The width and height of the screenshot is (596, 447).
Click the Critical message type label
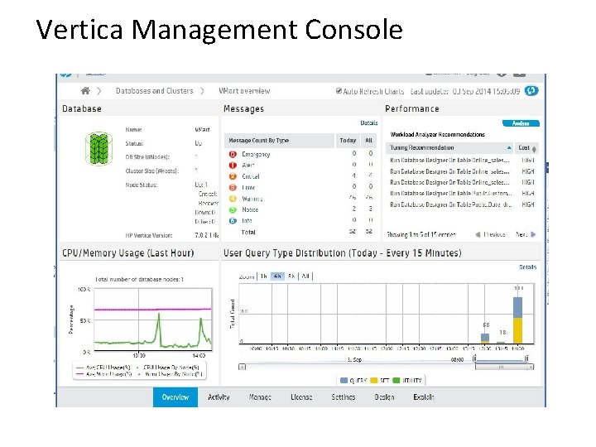pos(251,176)
